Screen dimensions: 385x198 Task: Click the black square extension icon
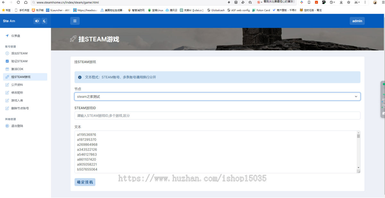324,2
